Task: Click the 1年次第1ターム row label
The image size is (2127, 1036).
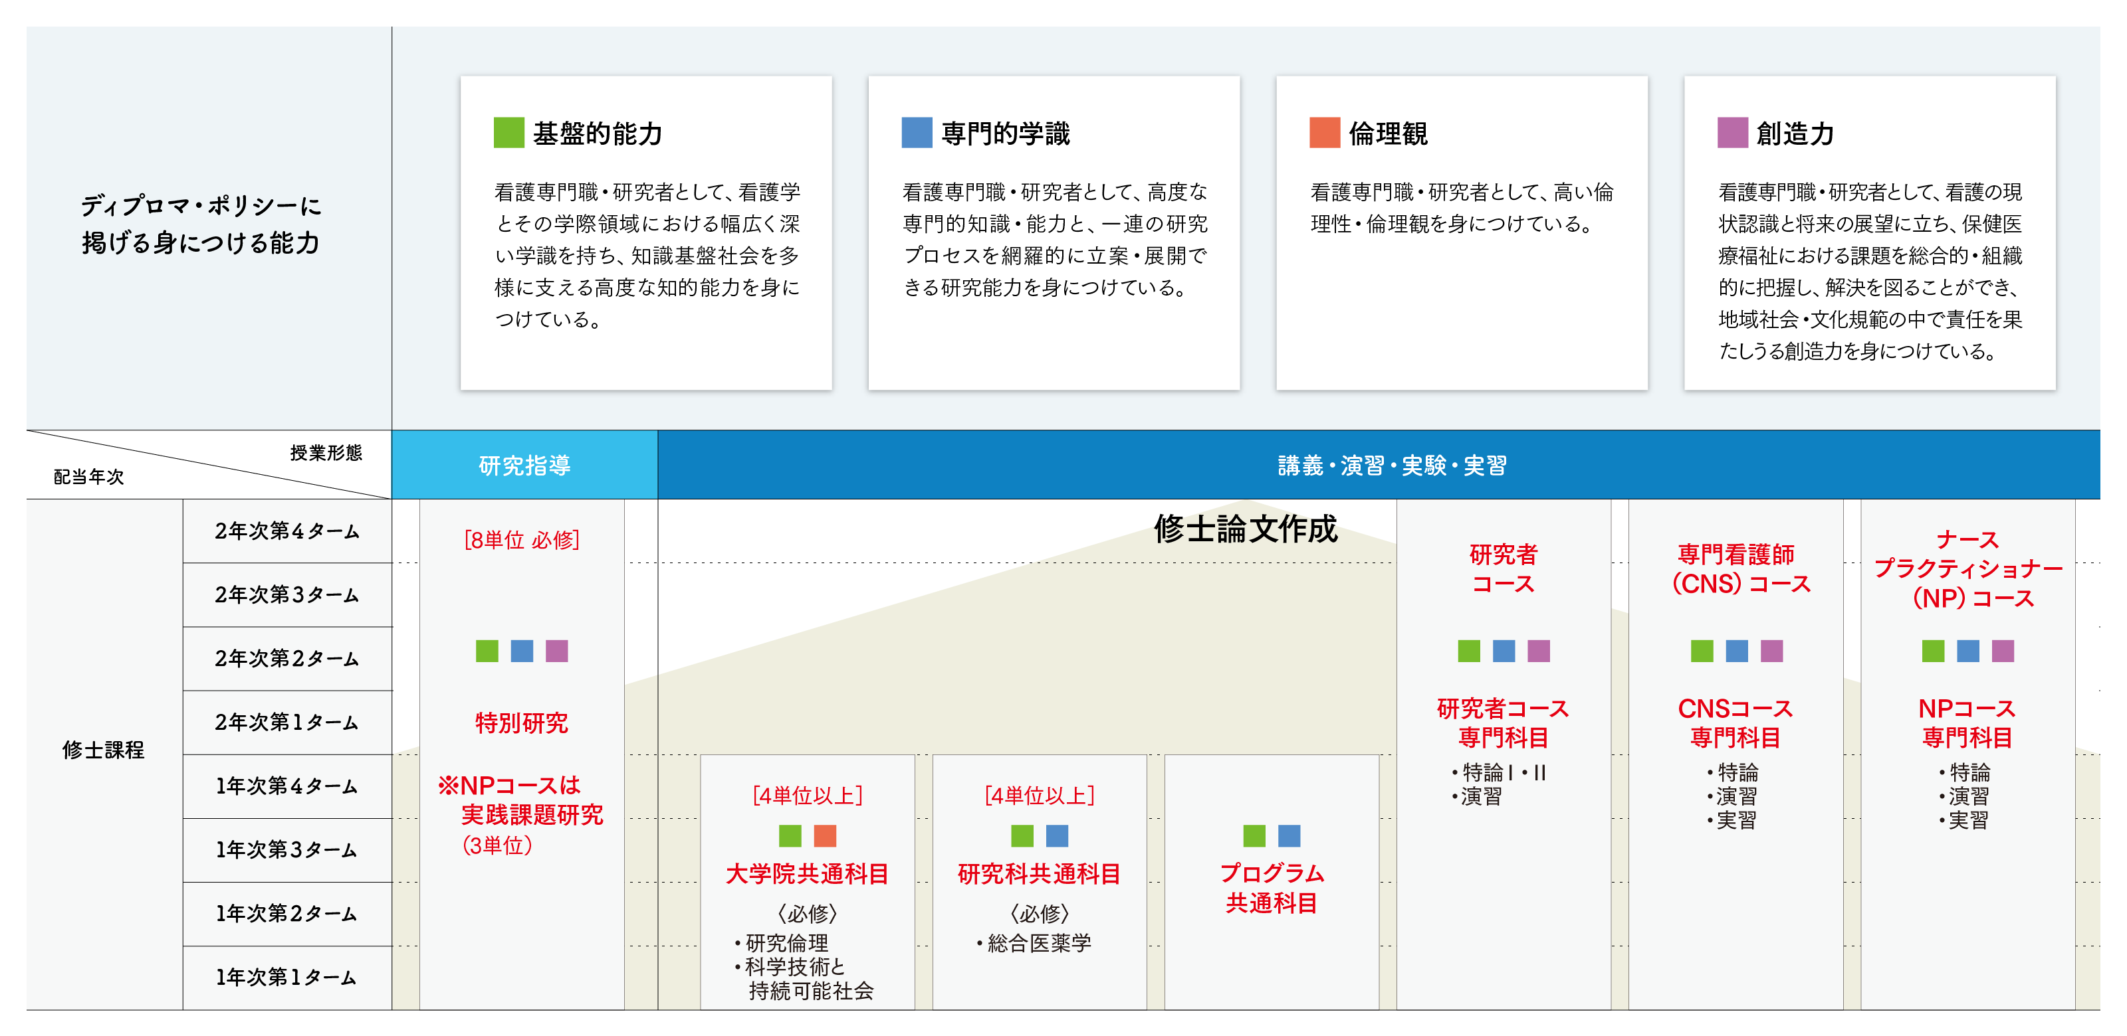Action: click(x=286, y=978)
